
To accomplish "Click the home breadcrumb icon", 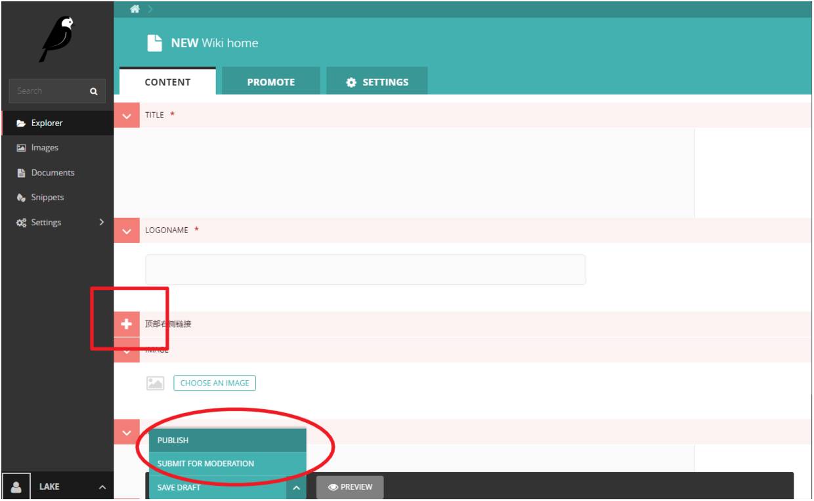I will pos(135,9).
